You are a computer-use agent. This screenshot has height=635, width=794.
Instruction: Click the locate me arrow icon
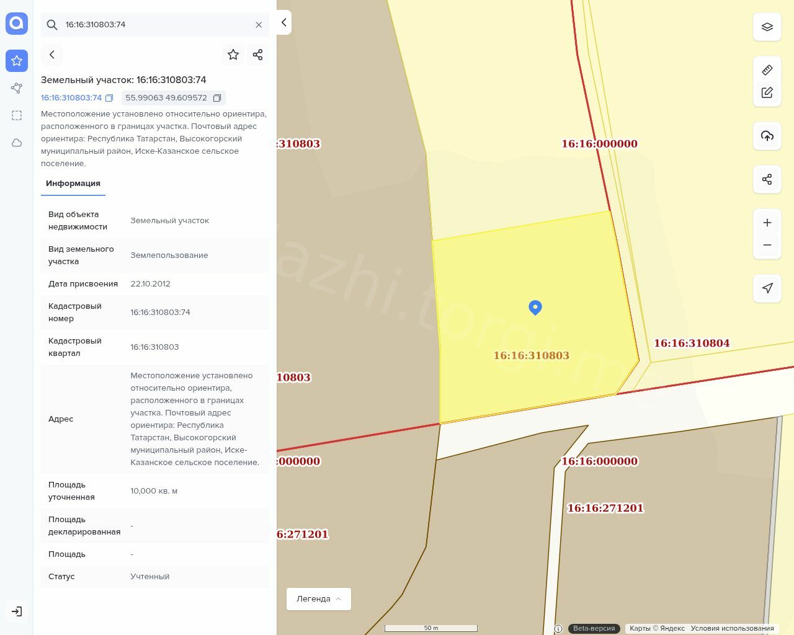tap(767, 288)
